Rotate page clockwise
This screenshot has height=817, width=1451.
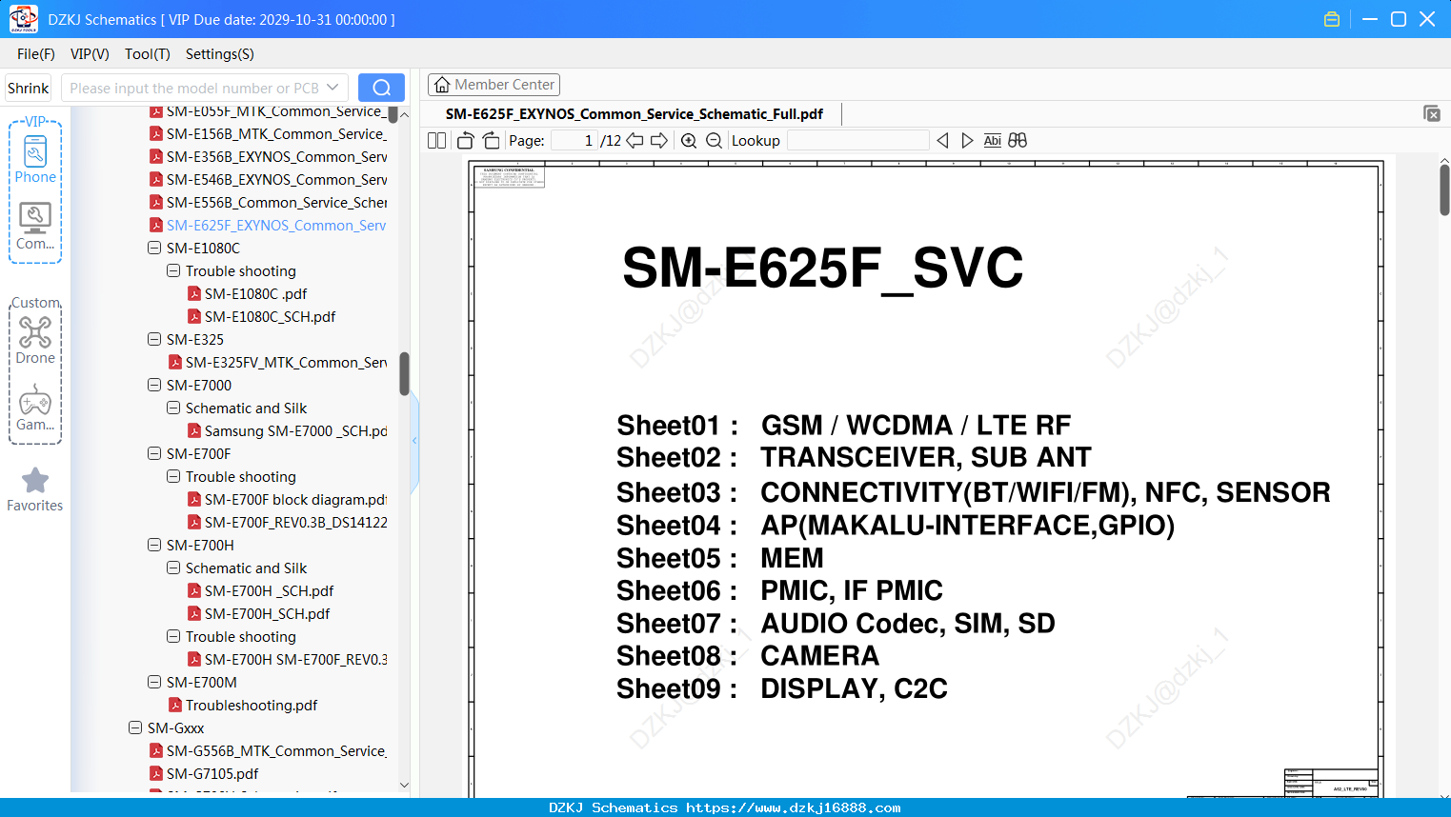491,141
